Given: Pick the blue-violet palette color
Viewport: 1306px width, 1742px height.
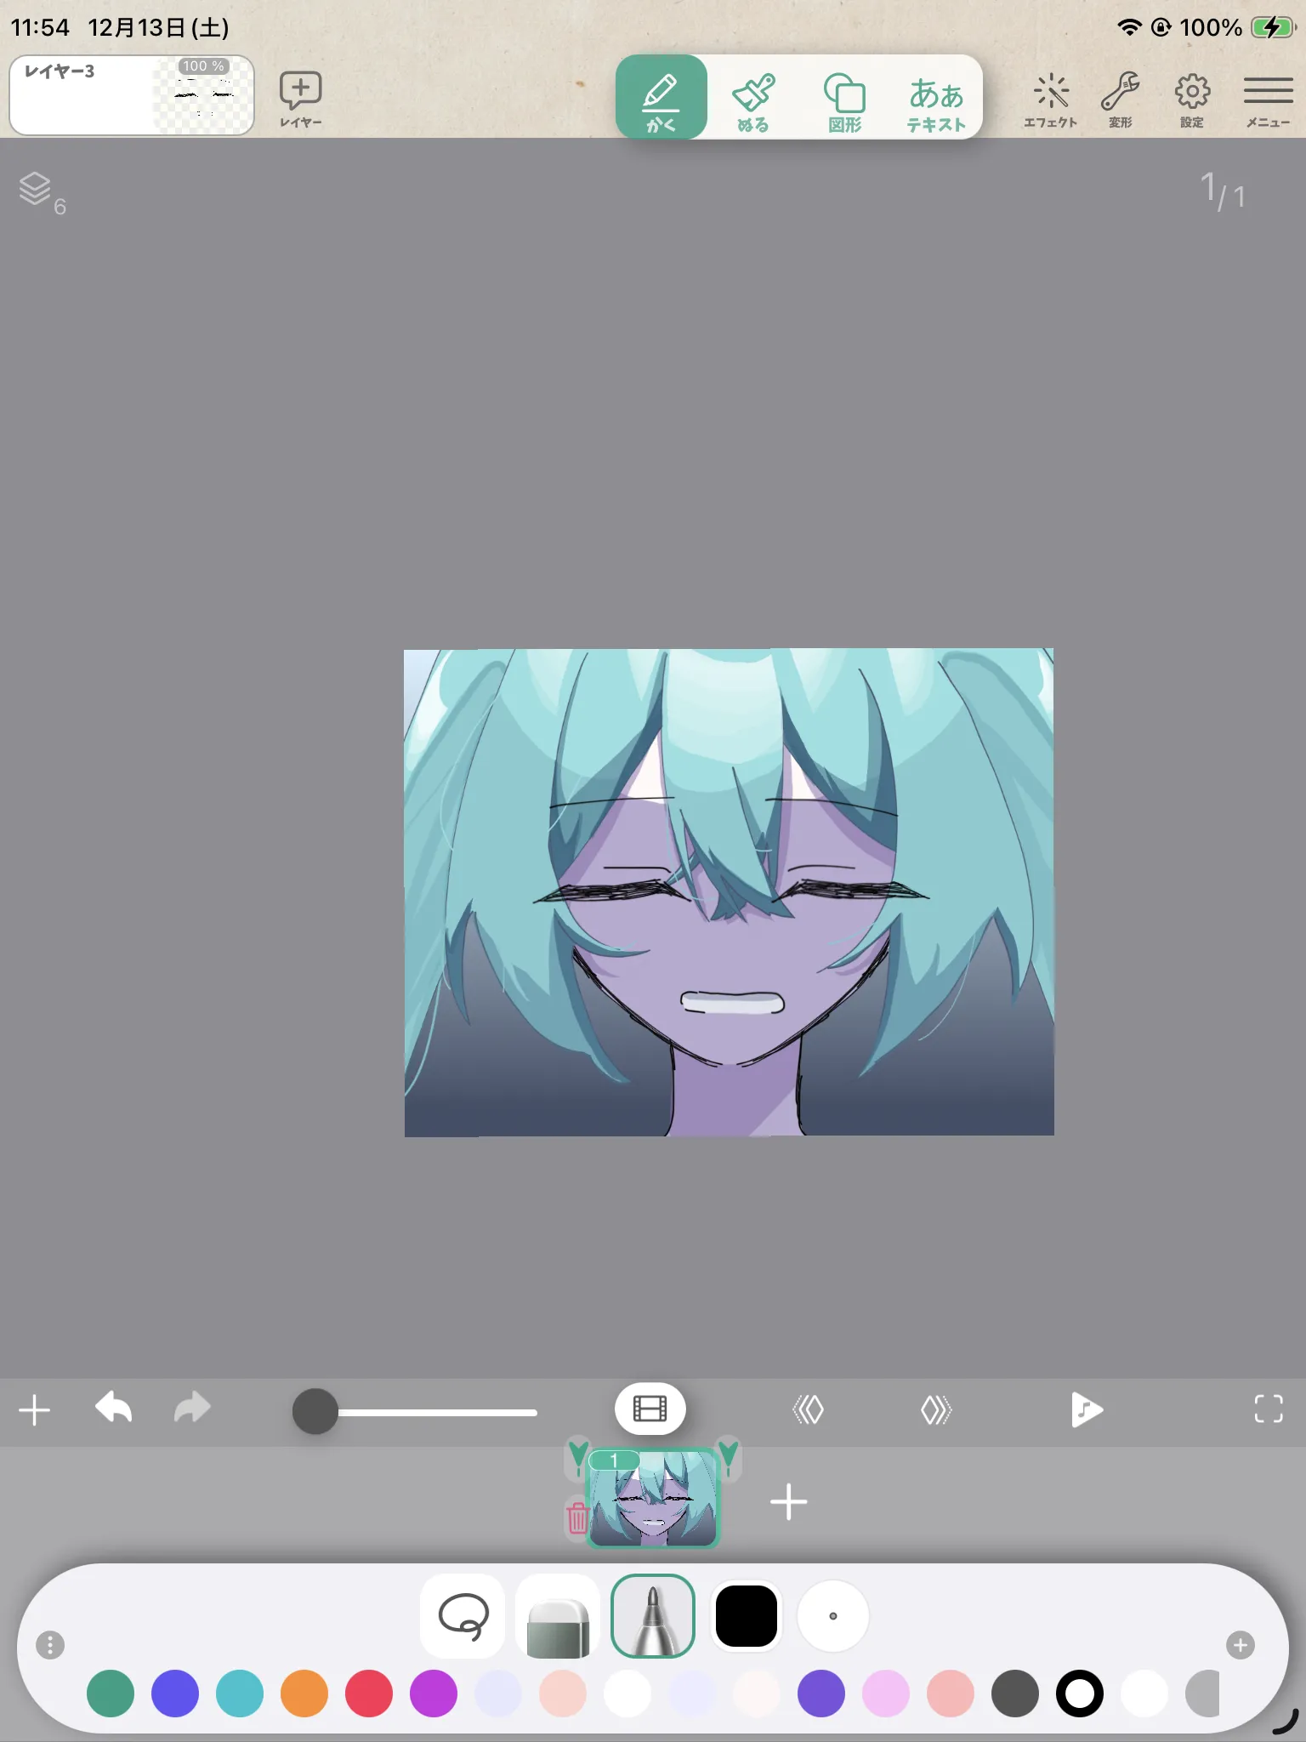Looking at the screenshot, I should (175, 1694).
